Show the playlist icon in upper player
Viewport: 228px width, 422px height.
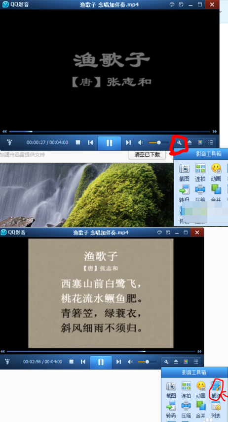(211, 142)
